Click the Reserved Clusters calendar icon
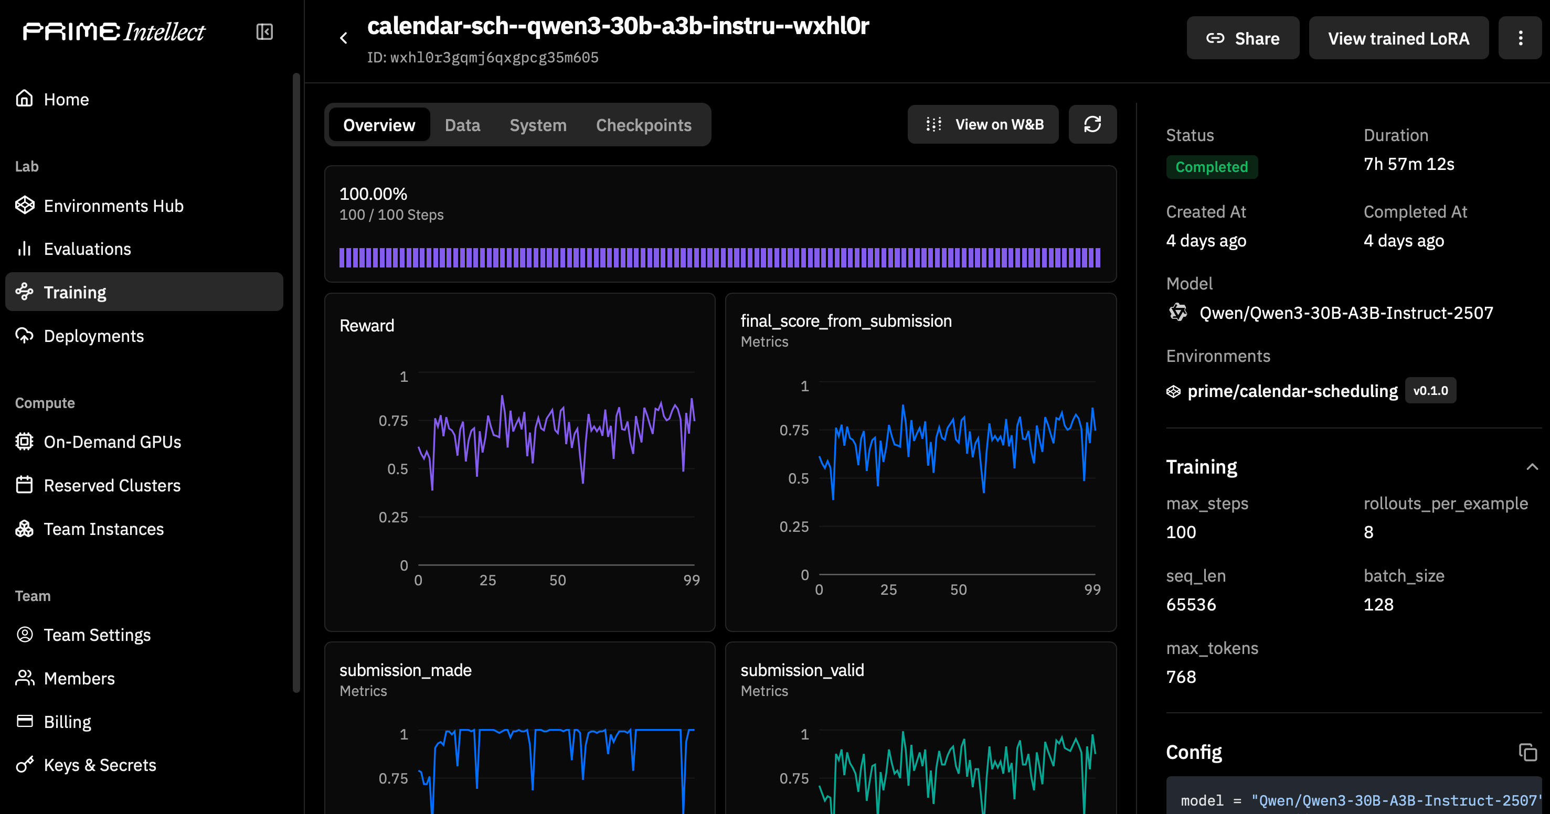 [24, 485]
